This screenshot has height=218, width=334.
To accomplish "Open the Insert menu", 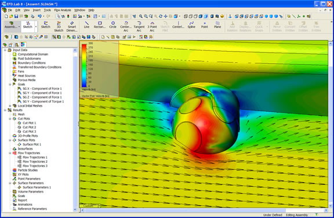I will 37,10.
